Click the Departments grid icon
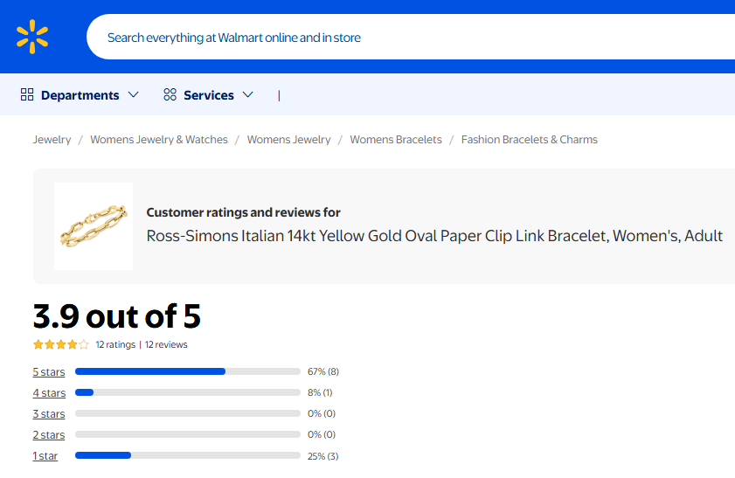 [x=27, y=94]
